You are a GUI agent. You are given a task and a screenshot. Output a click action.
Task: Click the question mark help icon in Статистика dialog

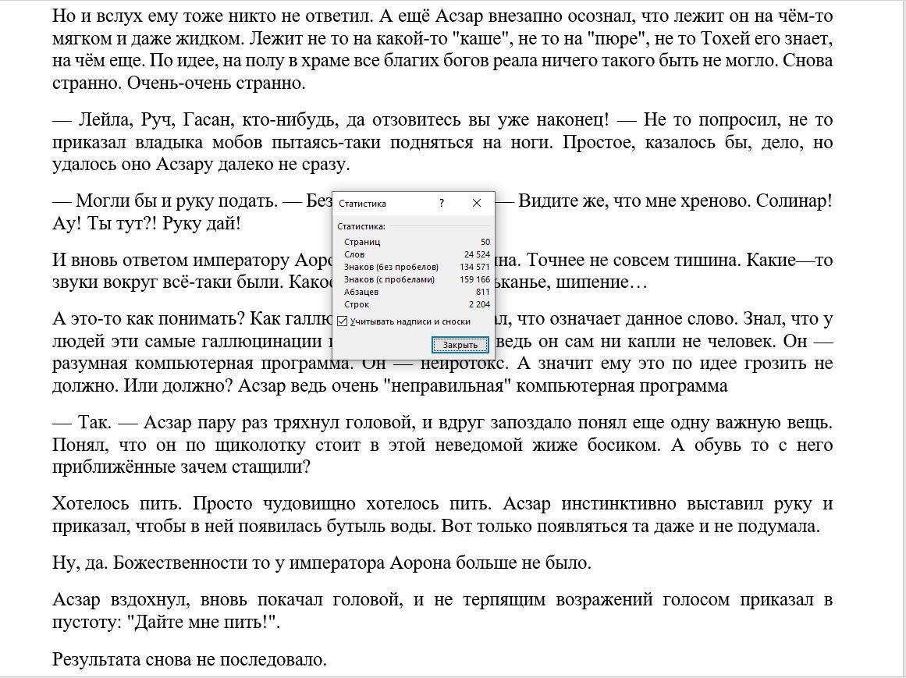click(x=442, y=203)
